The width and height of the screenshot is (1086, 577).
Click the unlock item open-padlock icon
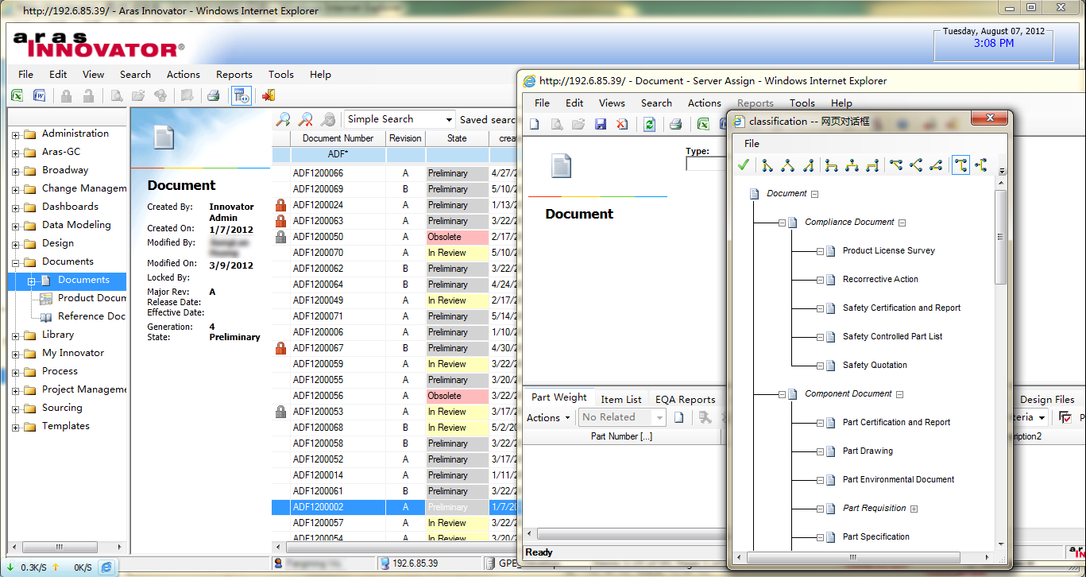tap(88, 95)
